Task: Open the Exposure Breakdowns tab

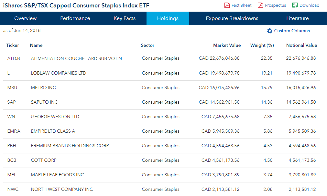Action: pos(232,18)
